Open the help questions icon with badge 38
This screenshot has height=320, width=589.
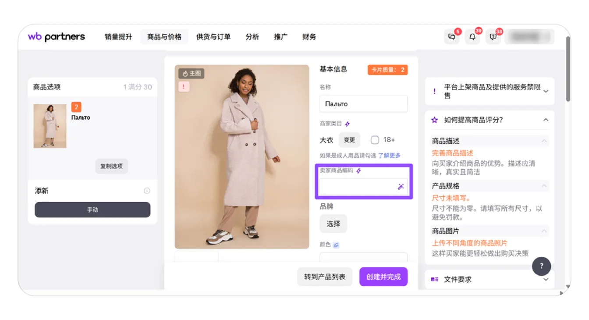[493, 37]
